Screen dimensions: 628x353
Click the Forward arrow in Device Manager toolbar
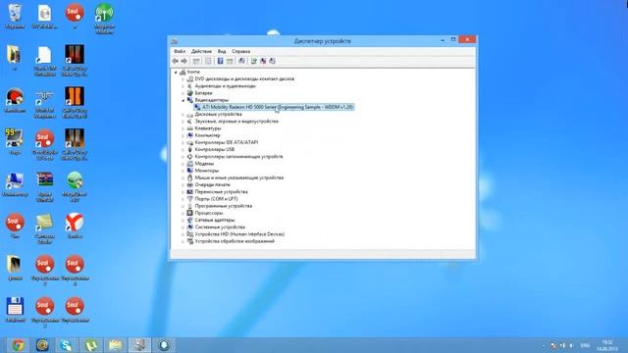pos(183,61)
